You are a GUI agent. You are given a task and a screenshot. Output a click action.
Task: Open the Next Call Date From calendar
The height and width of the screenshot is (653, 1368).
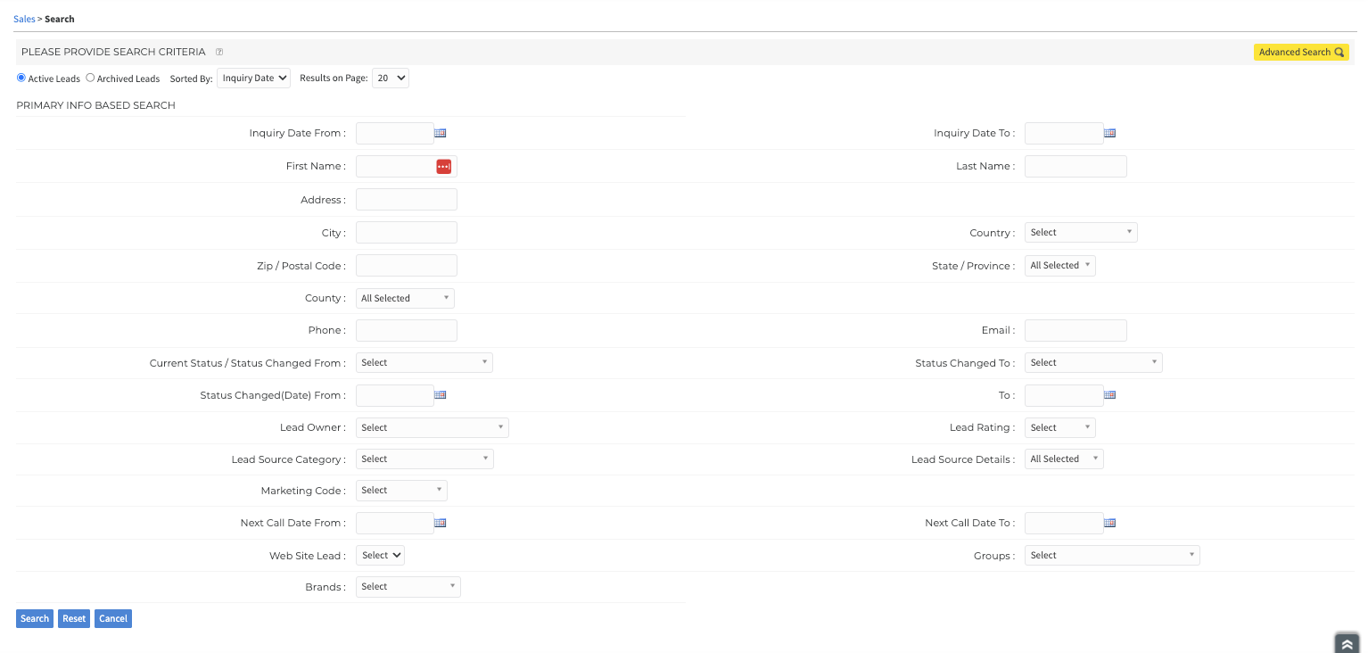pyautogui.click(x=440, y=523)
